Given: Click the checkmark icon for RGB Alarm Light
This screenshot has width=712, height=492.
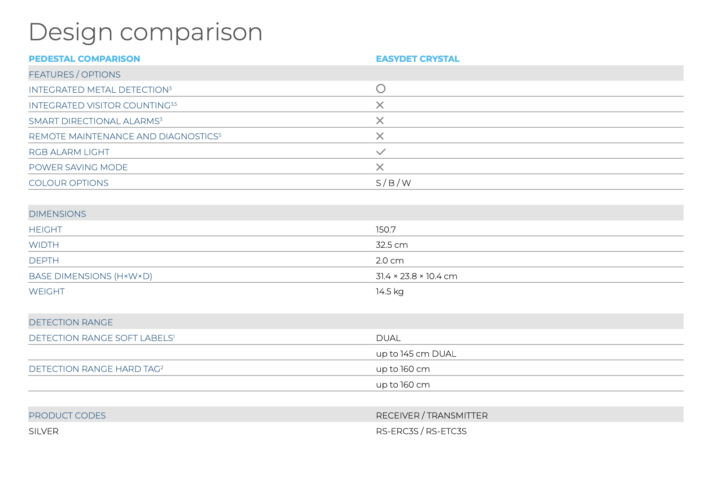Looking at the screenshot, I should [381, 152].
